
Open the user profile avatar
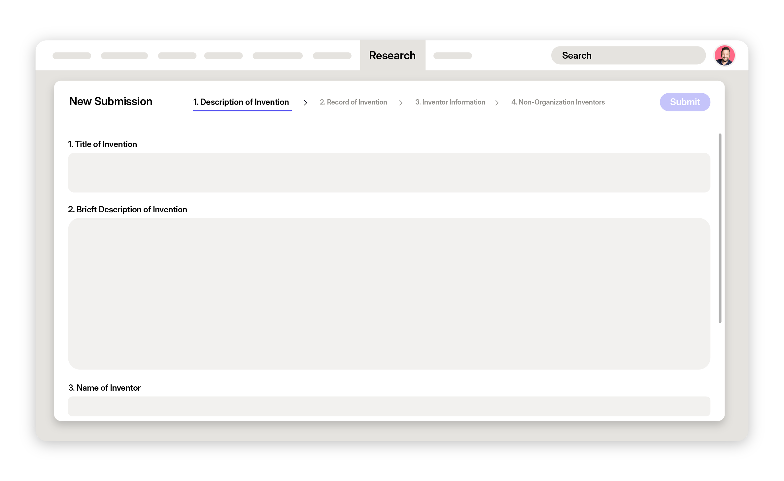724,55
